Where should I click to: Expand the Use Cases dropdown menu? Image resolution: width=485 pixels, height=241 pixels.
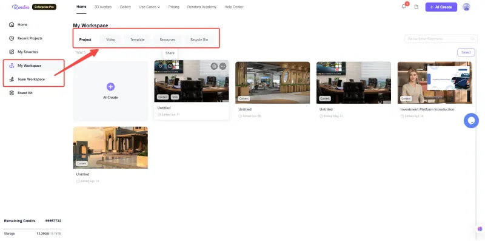[x=149, y=7]
